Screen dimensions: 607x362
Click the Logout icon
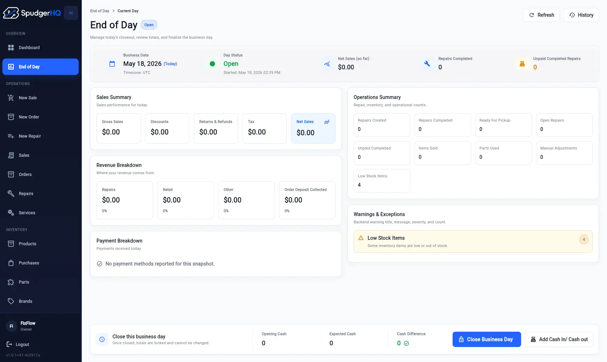[x=9, y=345]
